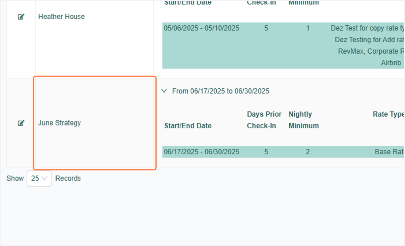Click Nightly Minimum header in June Strategy
The height and width of the screenshot is (246, 405).
click(304, 120)
